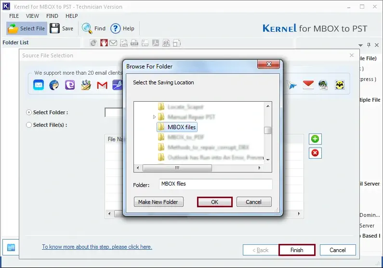The image size is (383, 268).
Task: Click the Evolution-style people mail icon
Action: [x=86, y=85]
